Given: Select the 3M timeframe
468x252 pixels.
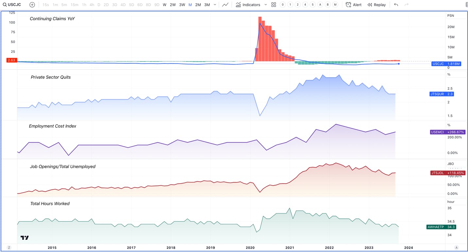Looking at the screenshot, I should pyautogui.click(x=207, y=5).
